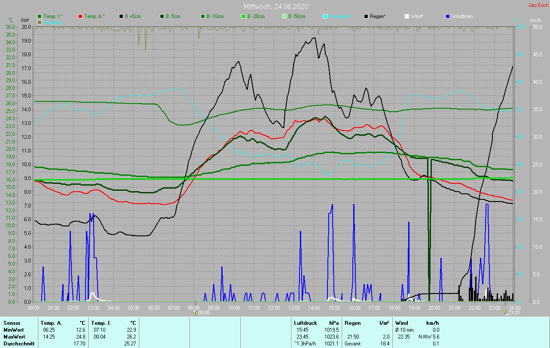Select the Luftdruck column header
Screen dimensions: 550x348
[305, 323]
